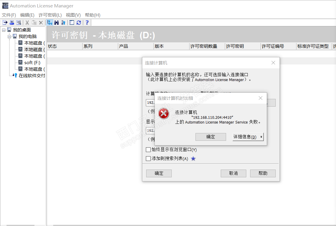Enable 始终显示在浏览窗口 checkbox
This screenshot has width=336, height=226.
[x=148, y=149]
